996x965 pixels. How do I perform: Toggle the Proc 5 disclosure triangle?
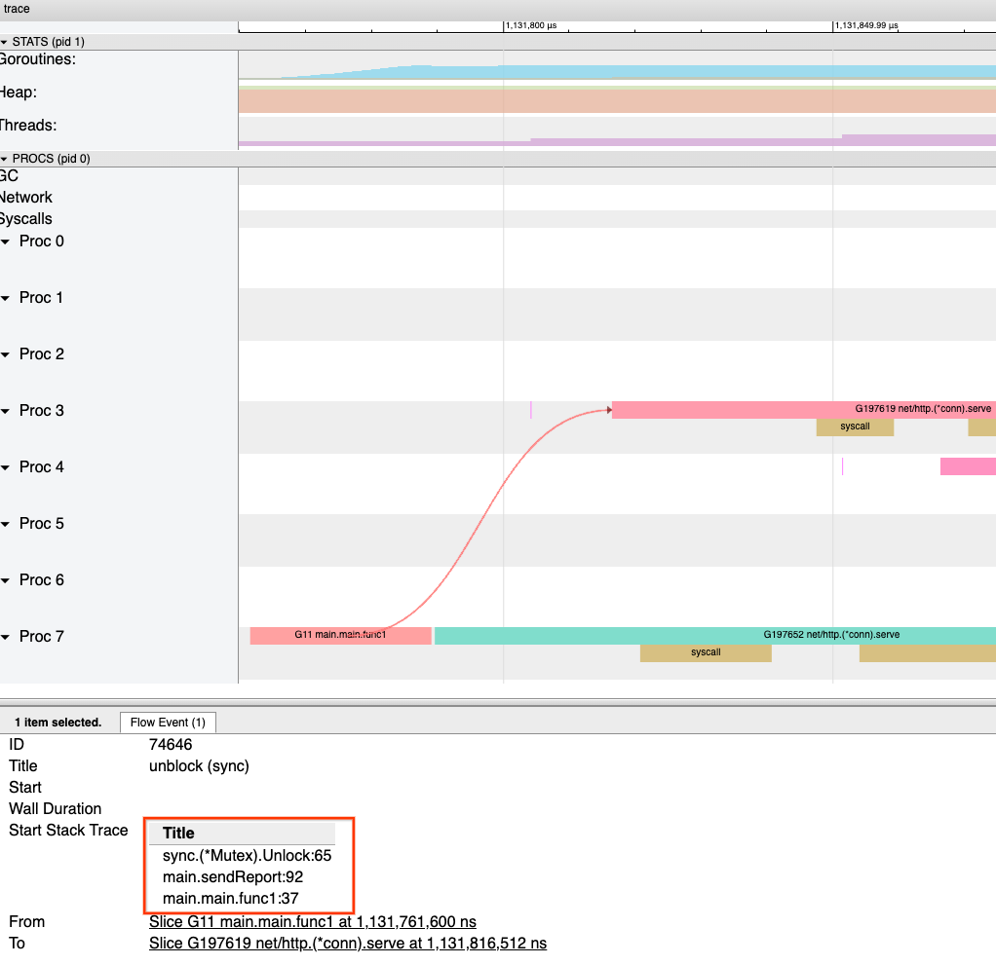pyautogui.click(x=8, y=524)
